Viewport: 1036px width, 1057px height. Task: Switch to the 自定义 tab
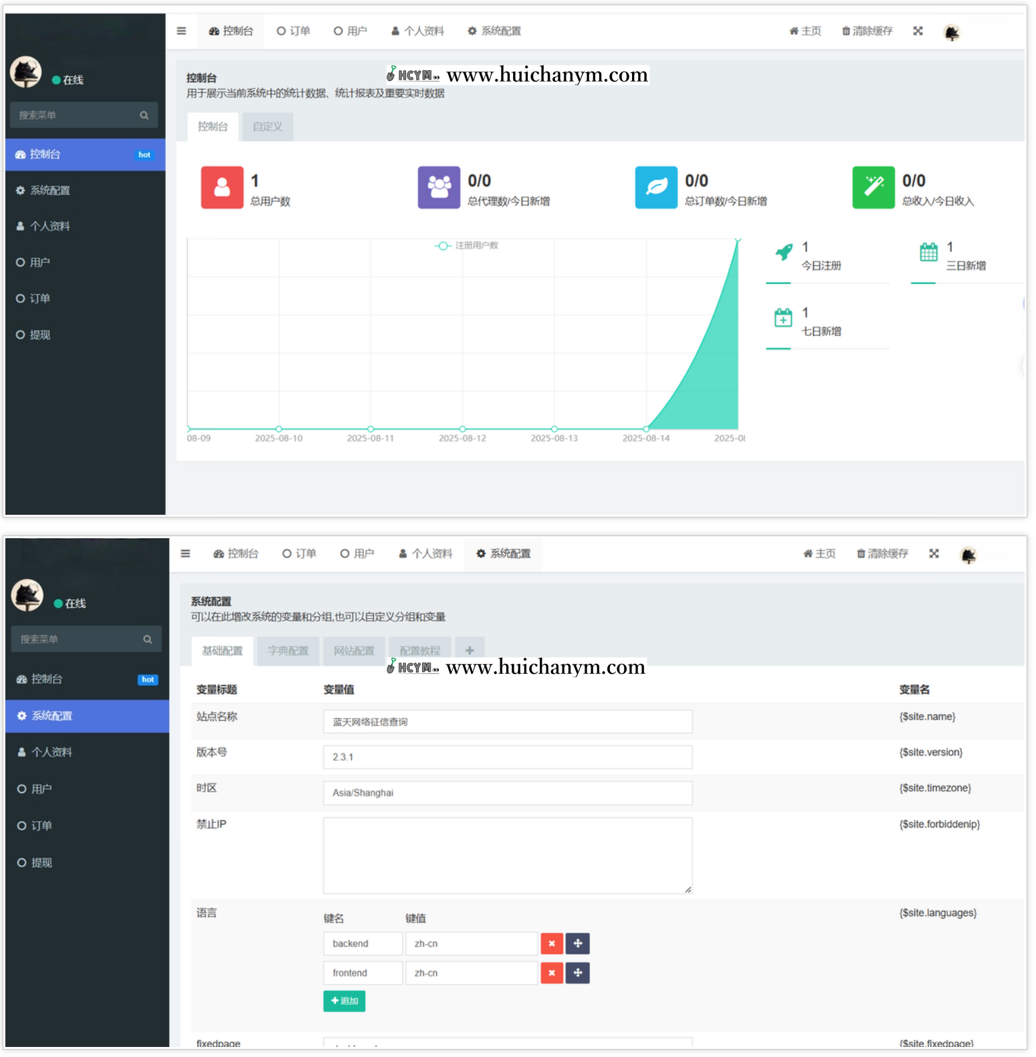[x=268, y=127]
